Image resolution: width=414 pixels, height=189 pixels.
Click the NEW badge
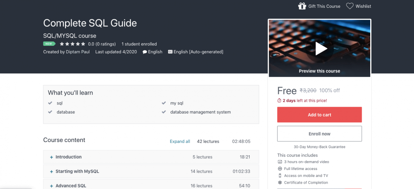49,44
